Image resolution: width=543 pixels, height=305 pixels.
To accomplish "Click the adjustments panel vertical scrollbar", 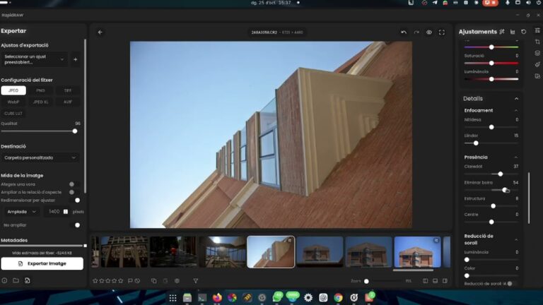I will [529, 198].
